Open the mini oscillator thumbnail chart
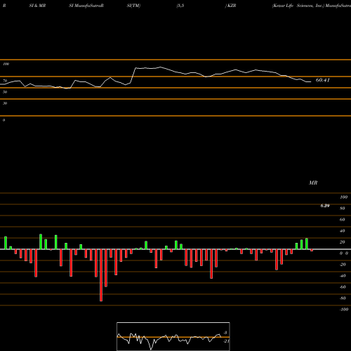Screen dimensions: 351x351 [173, 336]
